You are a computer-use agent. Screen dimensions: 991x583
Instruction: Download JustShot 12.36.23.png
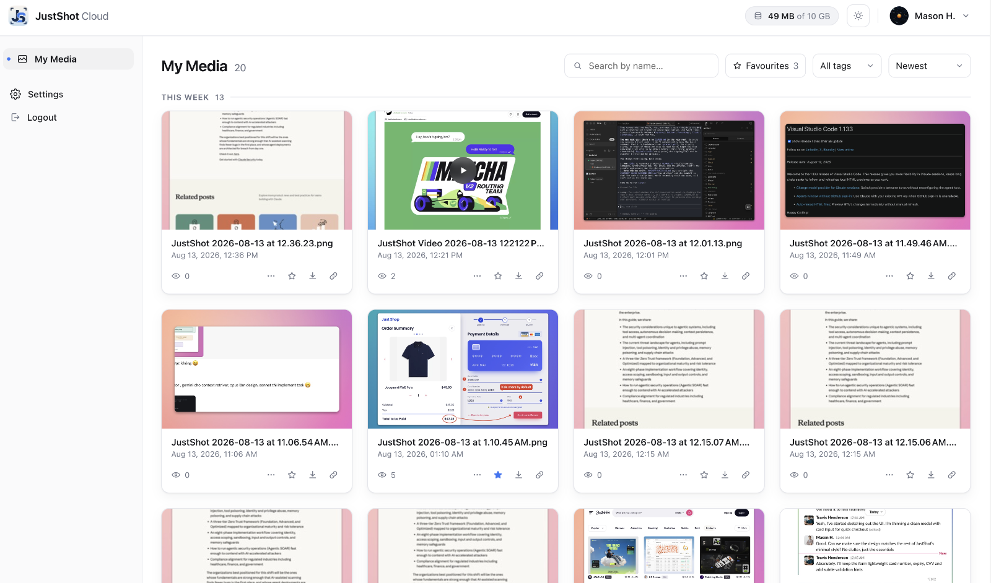coord(313,276)
